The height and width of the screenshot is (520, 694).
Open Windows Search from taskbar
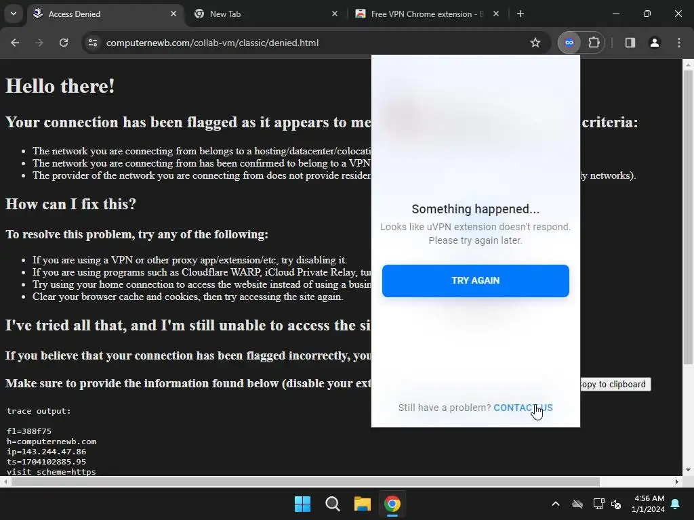332,504
